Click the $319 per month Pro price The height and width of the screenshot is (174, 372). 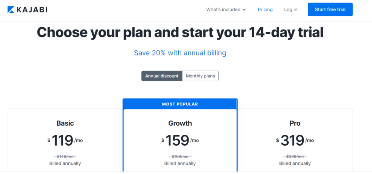click(x=295, y=140)
